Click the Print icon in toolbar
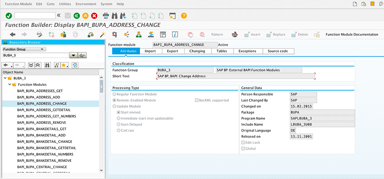This screenshot has height=179, width=384. [x=106, y=15]
